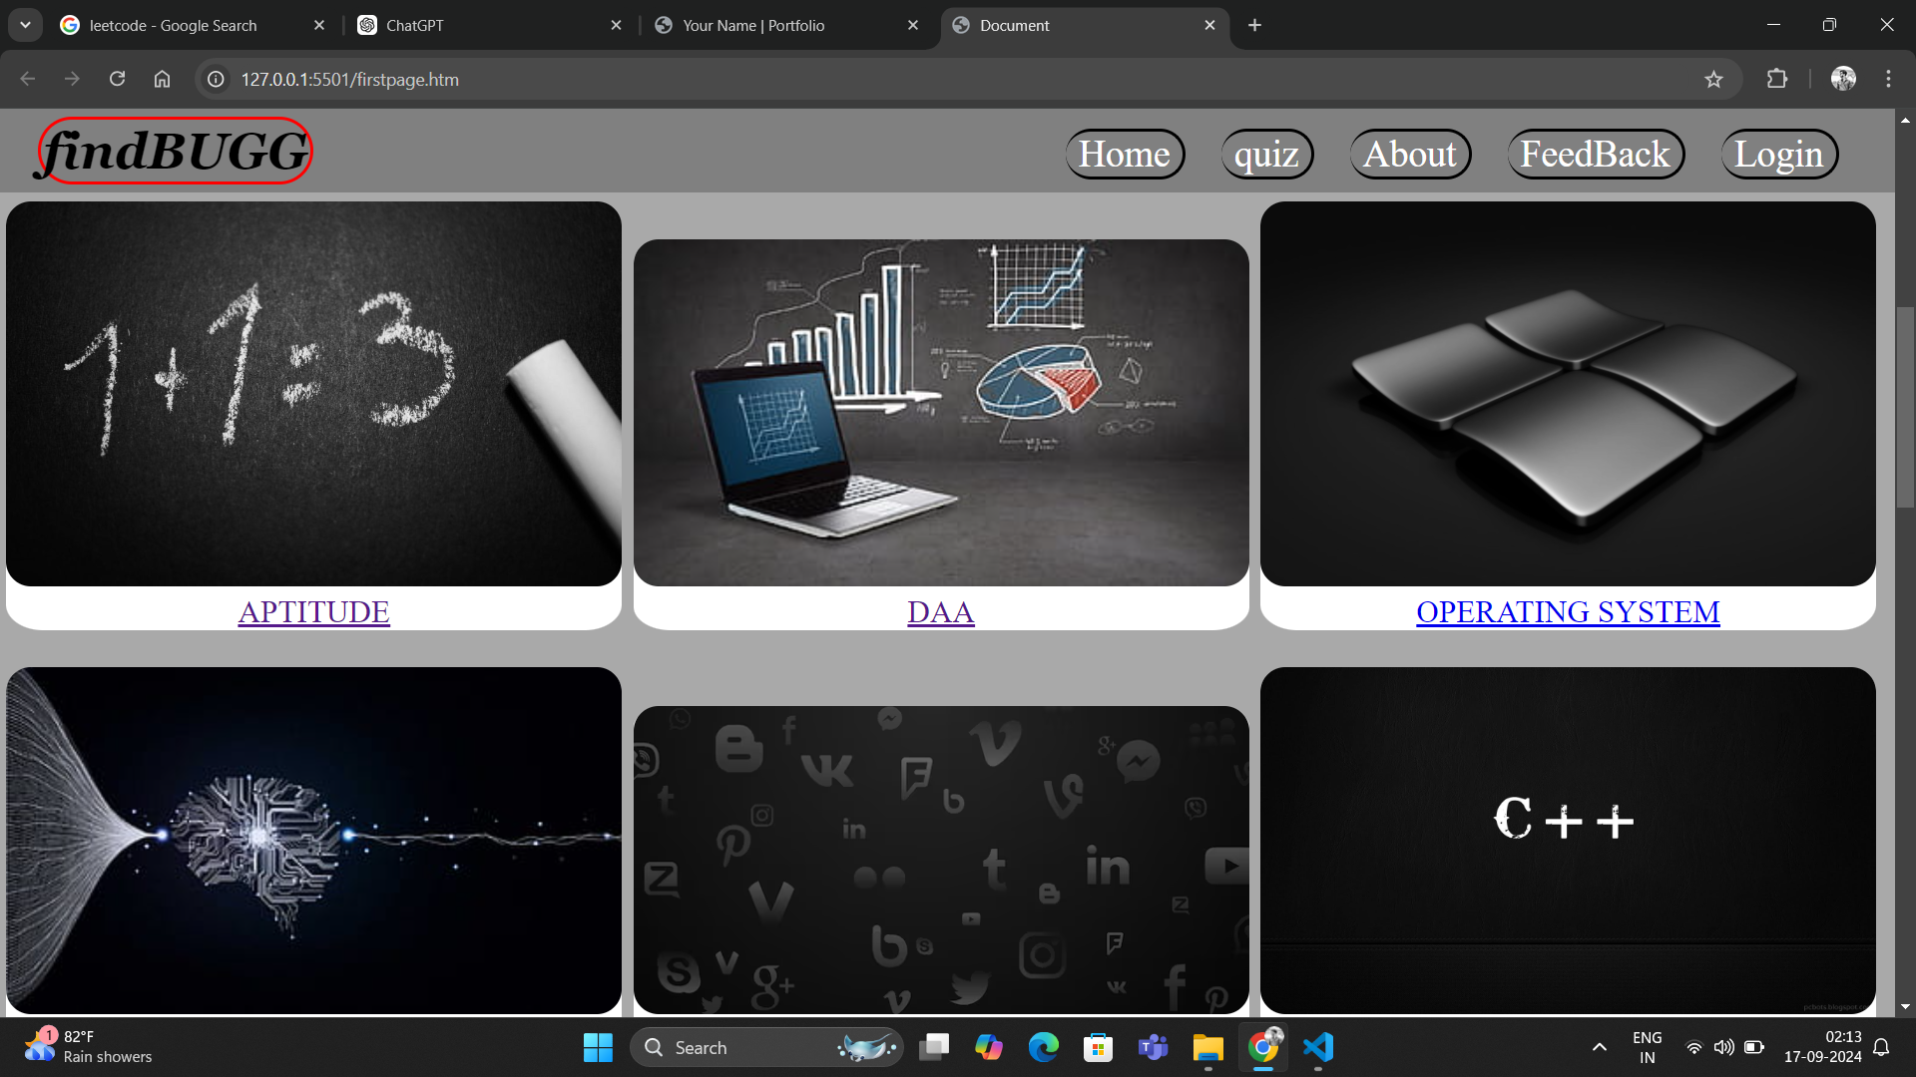
Task: Click the browser back arrow
Action: [x=28, y=79]
